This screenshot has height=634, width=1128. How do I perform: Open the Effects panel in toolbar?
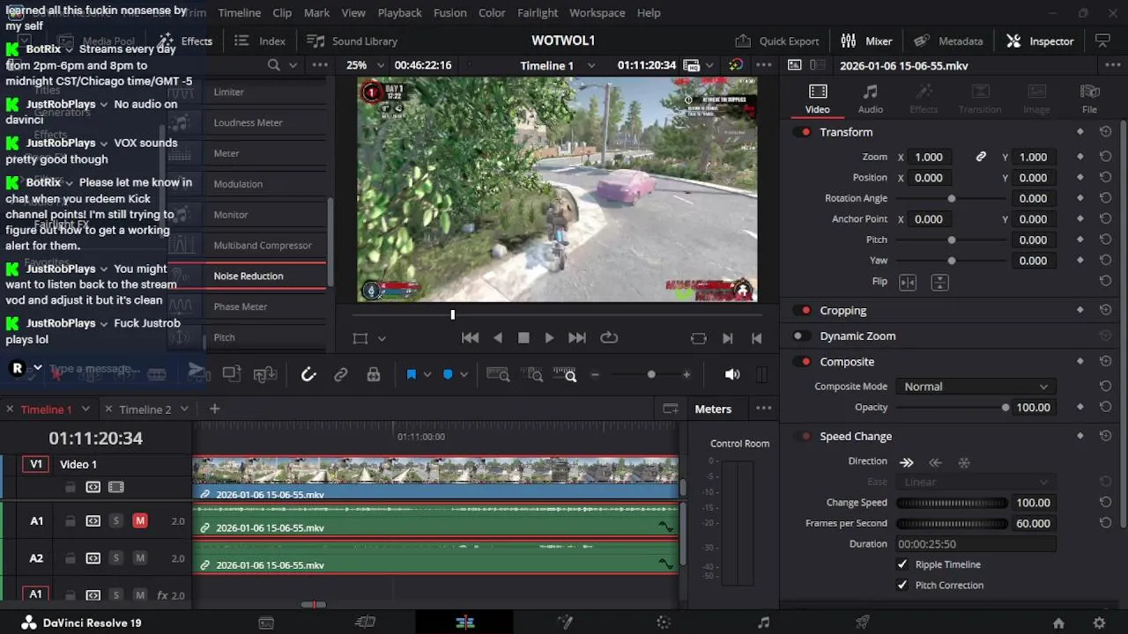[185, 41]
